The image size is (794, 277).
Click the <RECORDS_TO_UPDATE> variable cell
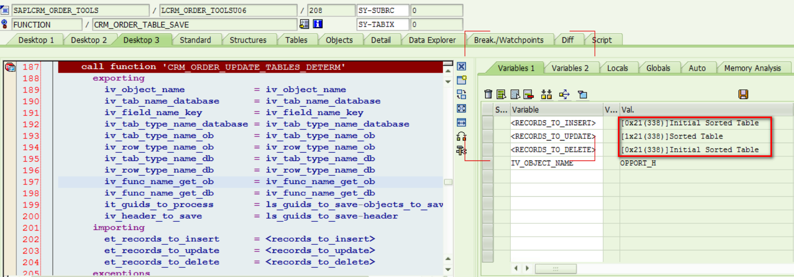[556, 136]
